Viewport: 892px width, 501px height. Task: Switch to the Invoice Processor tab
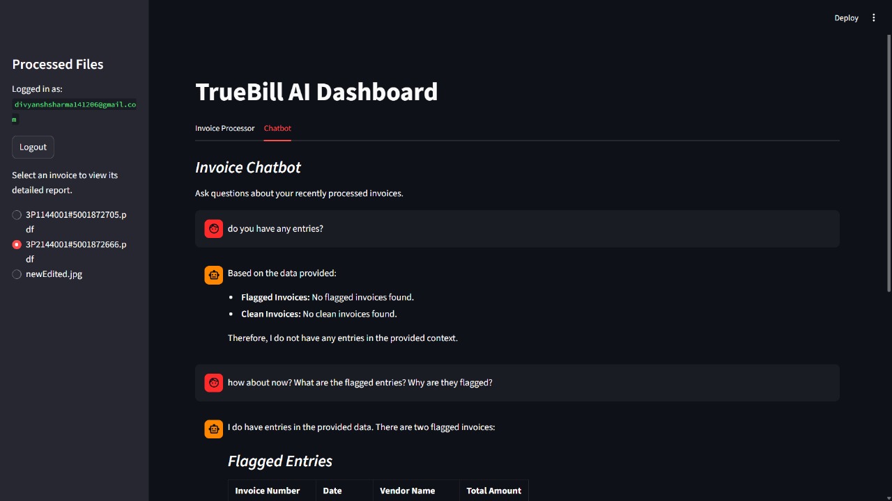[224, 128]
